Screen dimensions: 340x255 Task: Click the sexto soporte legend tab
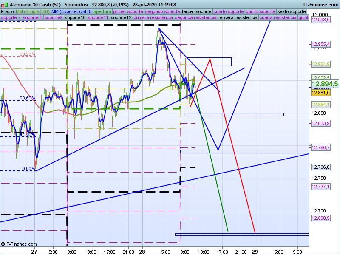(292, 11)
